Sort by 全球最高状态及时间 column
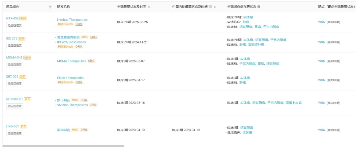 pyautogui.click(x=149, y=7)
